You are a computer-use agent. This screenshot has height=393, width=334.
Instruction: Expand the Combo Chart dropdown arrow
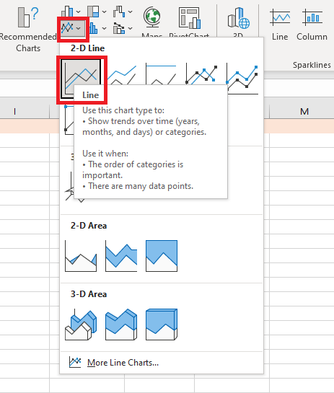131,28
